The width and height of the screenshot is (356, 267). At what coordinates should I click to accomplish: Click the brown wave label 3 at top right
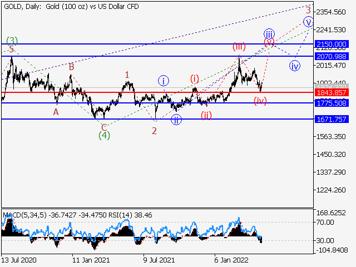pyautogui.click(x=308, y=10)
